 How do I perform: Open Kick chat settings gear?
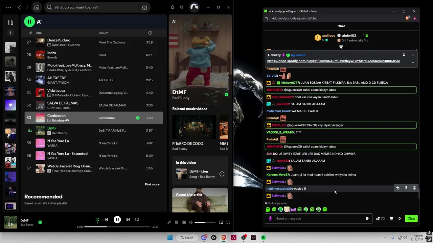coord(400,218)
